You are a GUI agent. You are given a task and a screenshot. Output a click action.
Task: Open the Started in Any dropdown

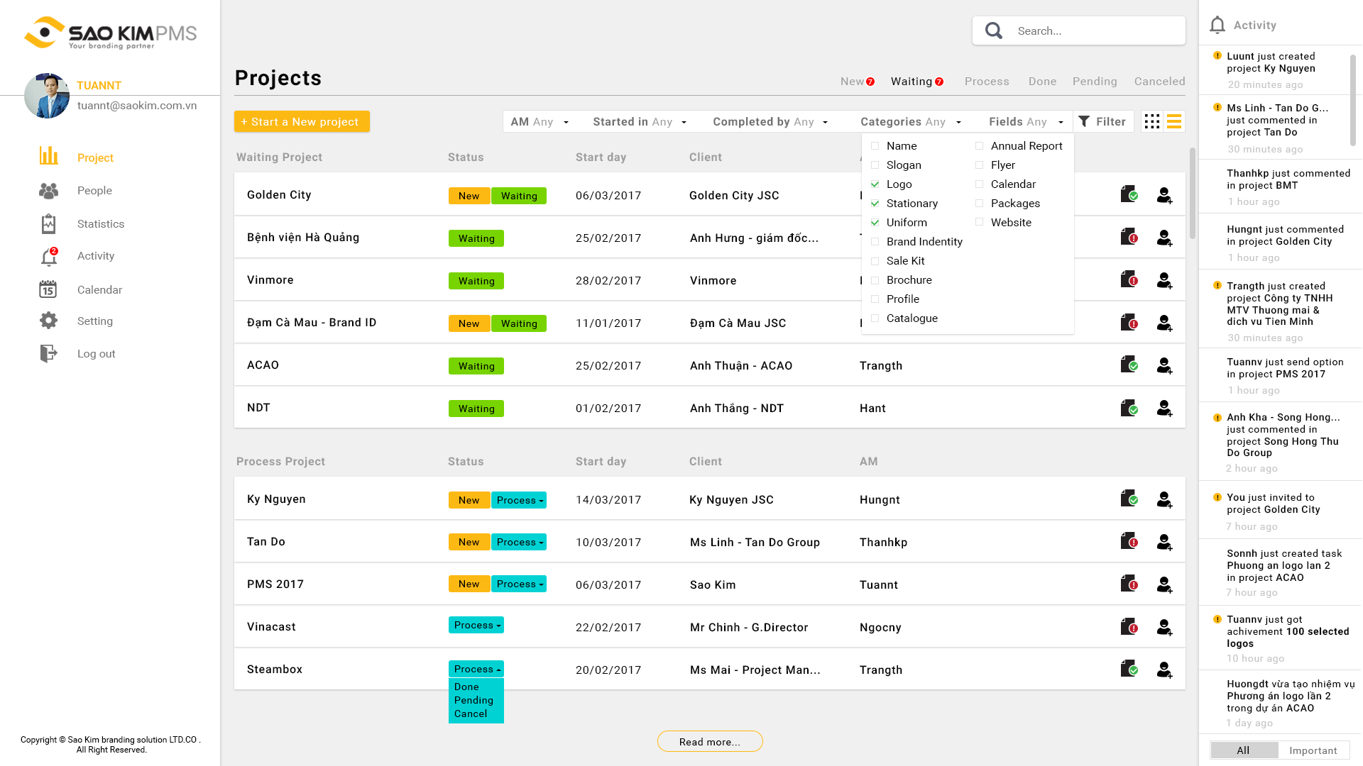(x=640, y=122)
